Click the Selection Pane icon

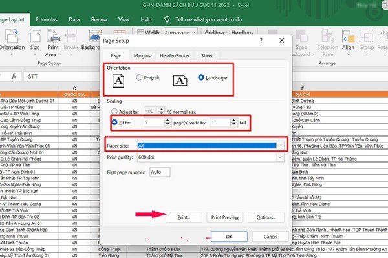[327, 41]
